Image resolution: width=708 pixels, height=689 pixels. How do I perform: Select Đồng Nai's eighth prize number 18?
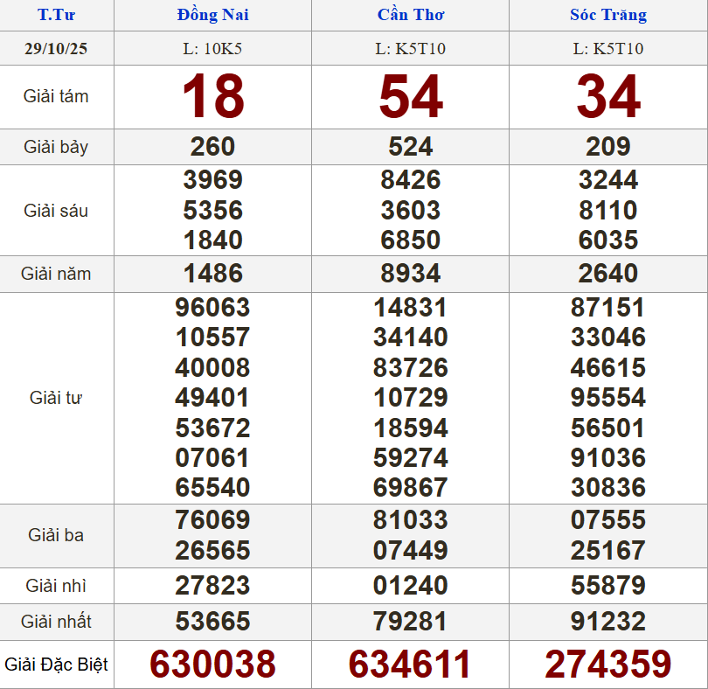click(x=212, y=97)
